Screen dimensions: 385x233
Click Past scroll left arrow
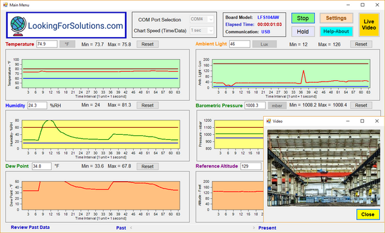[131, 228]
